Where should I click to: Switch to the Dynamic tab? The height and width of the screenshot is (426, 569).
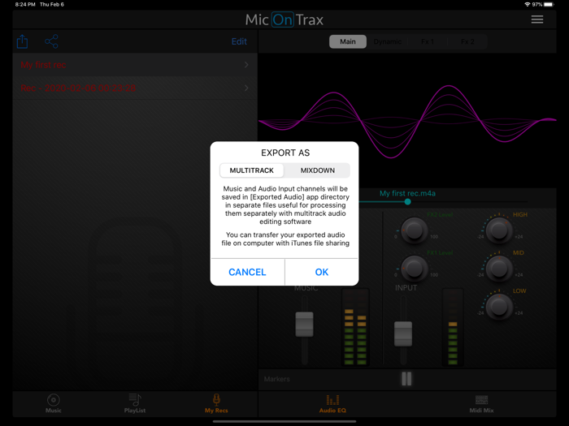(388, 41)
